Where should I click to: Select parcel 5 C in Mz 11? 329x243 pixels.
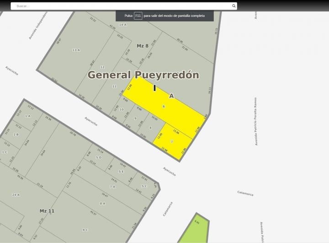pyautogui.click(x=144, y=186)
